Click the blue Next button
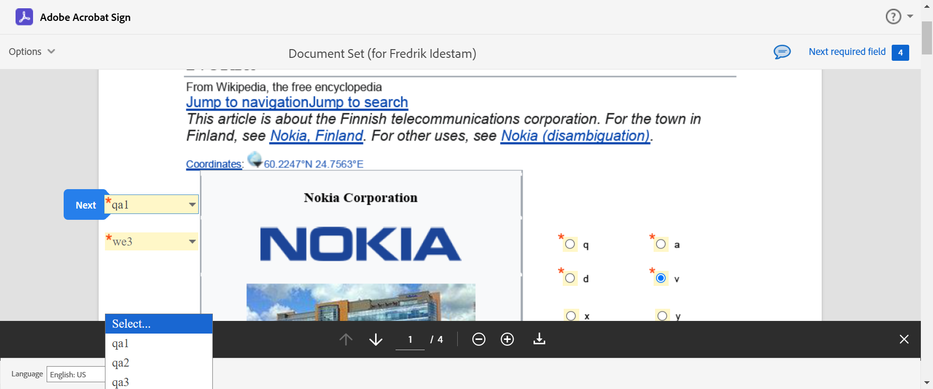 (x=86, y=205)
